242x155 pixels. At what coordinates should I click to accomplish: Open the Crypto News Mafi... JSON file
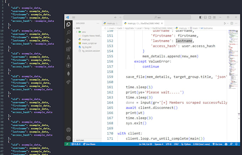pyautogui.click(x=87, y=36)
